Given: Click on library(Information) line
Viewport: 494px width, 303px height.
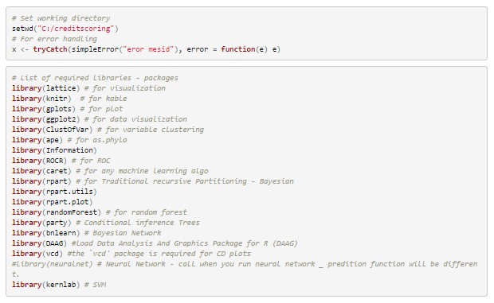Looking at the screenshot, I should (54, 150).
